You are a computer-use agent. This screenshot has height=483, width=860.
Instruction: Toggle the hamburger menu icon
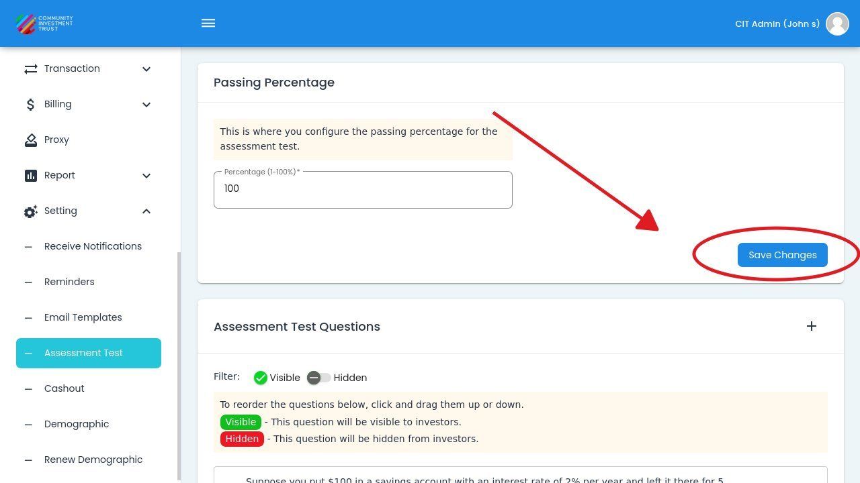208,23
